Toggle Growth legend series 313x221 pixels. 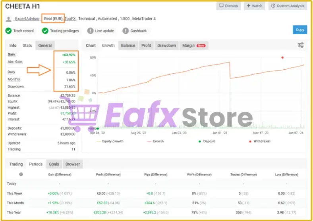click(x=155, y=141)
